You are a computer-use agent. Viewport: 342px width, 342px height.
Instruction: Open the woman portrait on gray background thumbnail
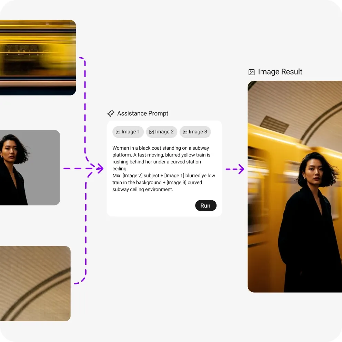(30, 168)
